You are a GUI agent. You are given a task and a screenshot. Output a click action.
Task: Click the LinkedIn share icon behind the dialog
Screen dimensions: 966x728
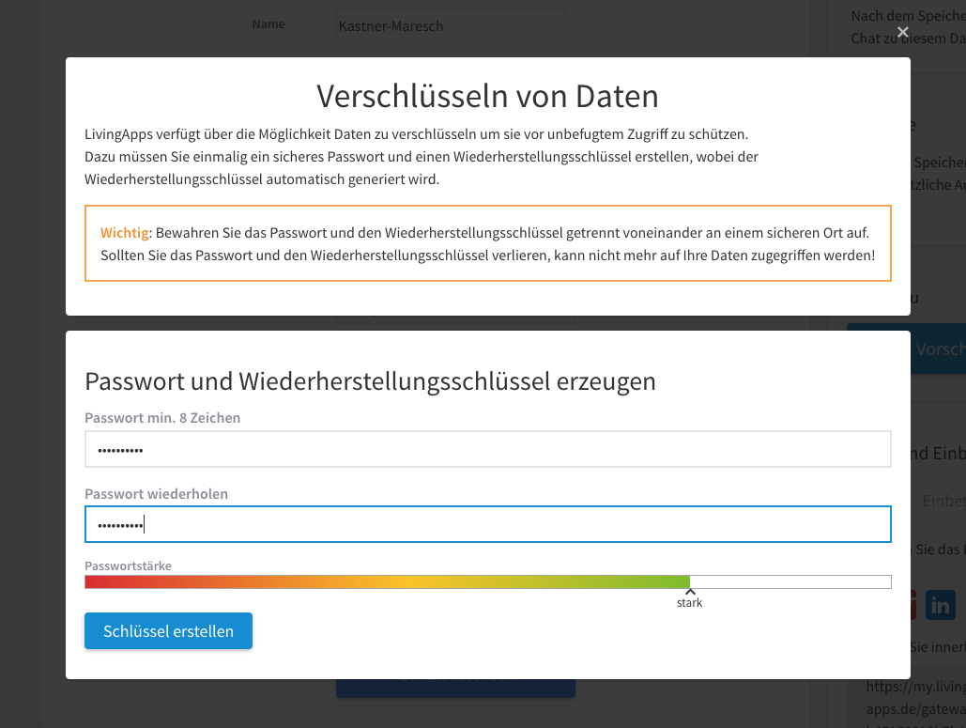tap(941, 605)
